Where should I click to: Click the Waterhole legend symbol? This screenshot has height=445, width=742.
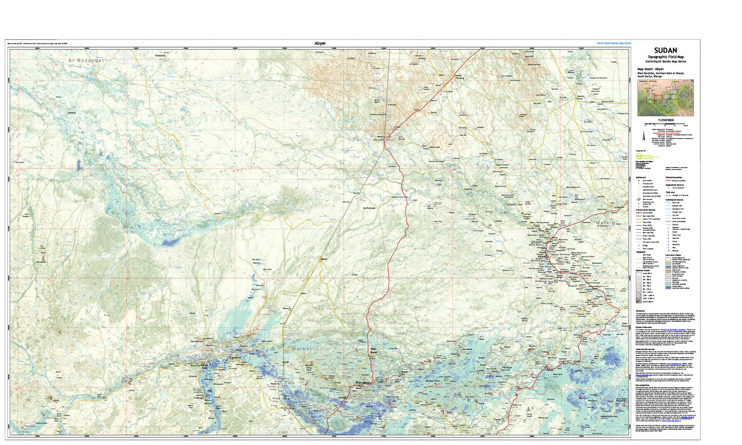click(668, 244)
